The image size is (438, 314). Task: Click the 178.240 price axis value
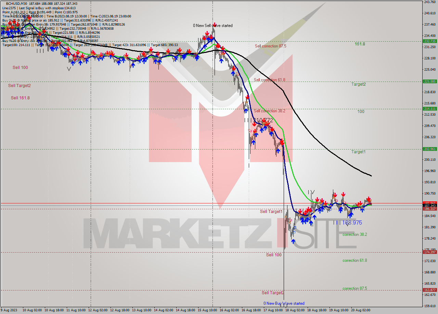(x=430, y=239)
